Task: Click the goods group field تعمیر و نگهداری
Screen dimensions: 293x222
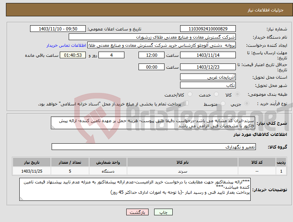Action: [154, 147]
